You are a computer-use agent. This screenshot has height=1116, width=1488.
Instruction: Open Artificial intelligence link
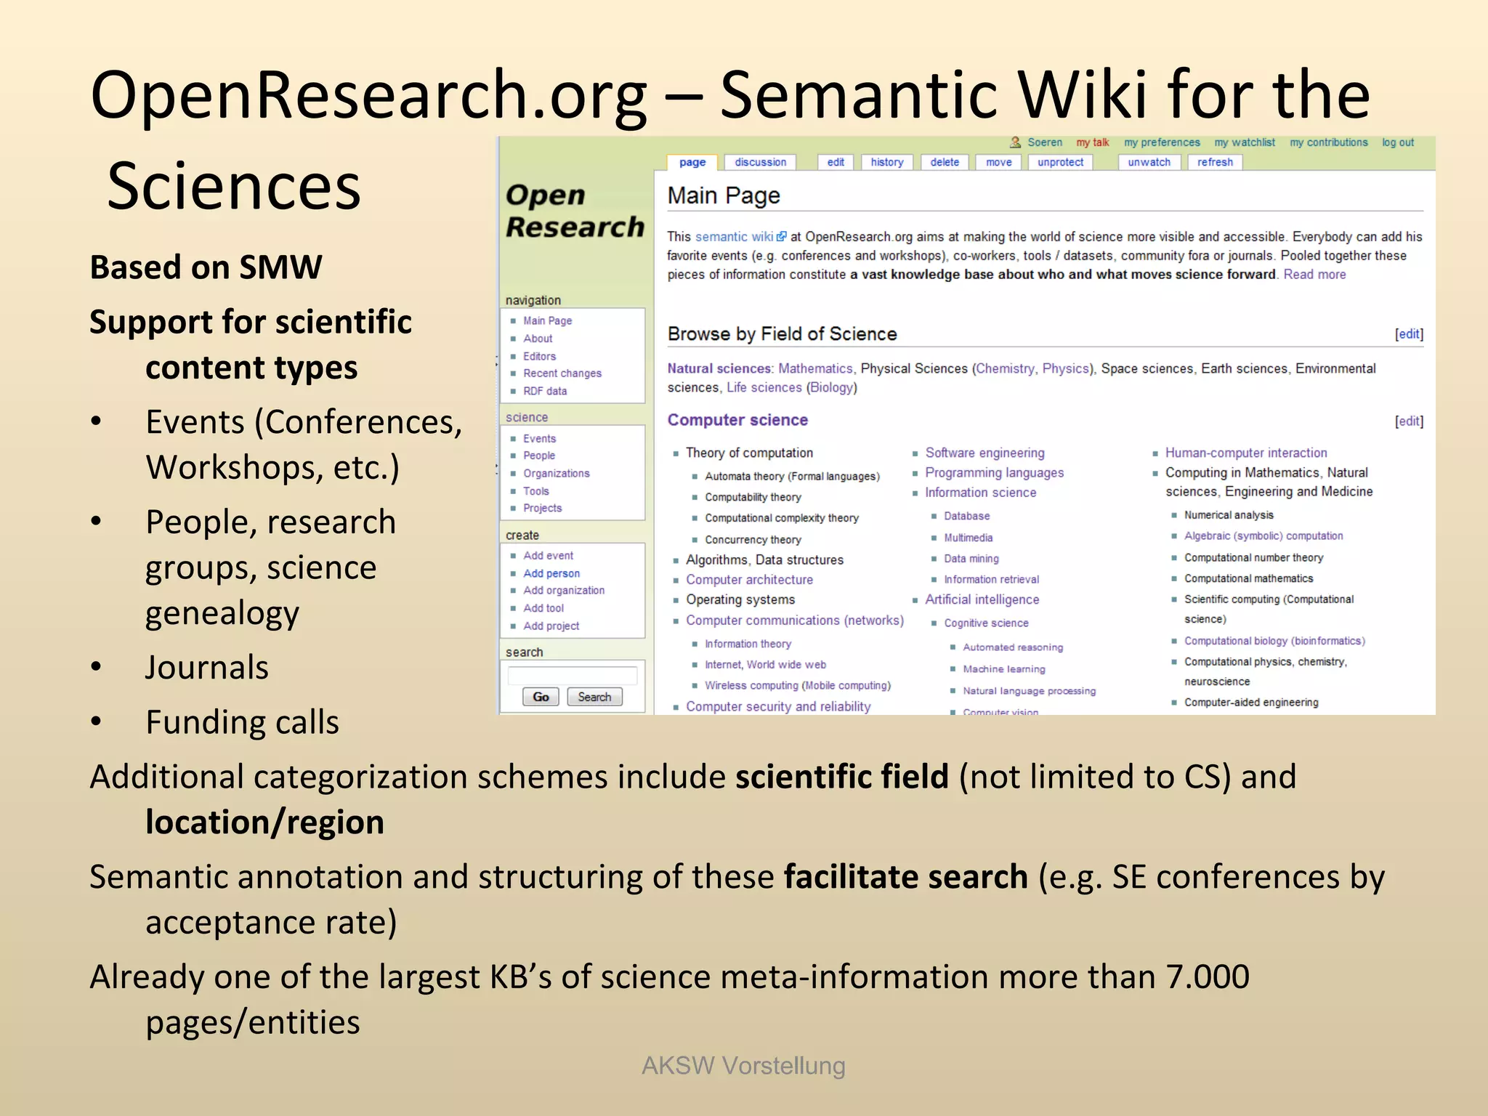coord(982,600)
